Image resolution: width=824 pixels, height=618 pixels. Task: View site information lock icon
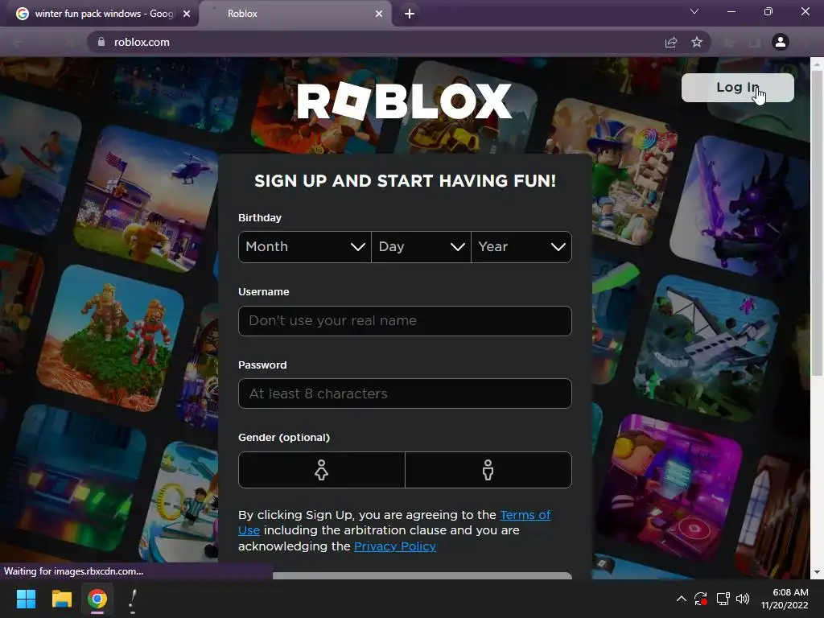pyautogui.click(x=101, y=42)
